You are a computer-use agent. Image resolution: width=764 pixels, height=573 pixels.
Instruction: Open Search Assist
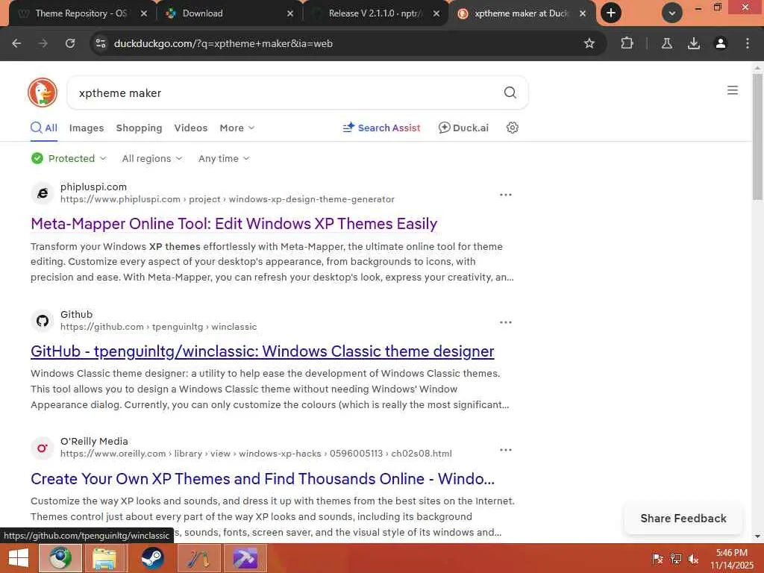coord(381,128)
